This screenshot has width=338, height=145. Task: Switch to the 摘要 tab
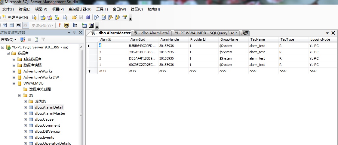[x=245, y=33]
